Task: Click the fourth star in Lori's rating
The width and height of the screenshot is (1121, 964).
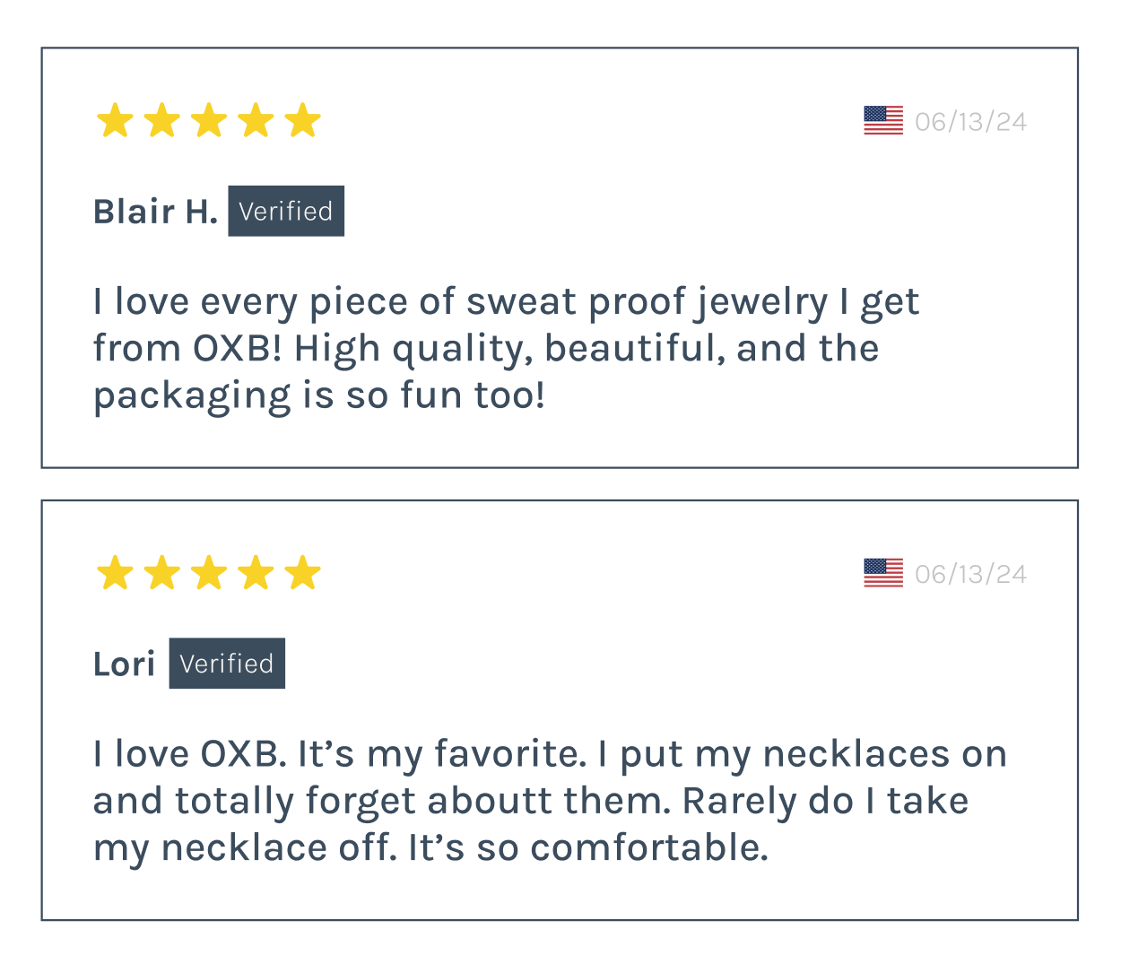Action: pyautogui.click(x=256, y=573)
